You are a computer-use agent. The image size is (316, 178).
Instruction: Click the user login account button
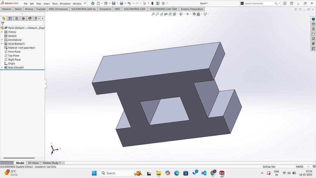point(285,3)
